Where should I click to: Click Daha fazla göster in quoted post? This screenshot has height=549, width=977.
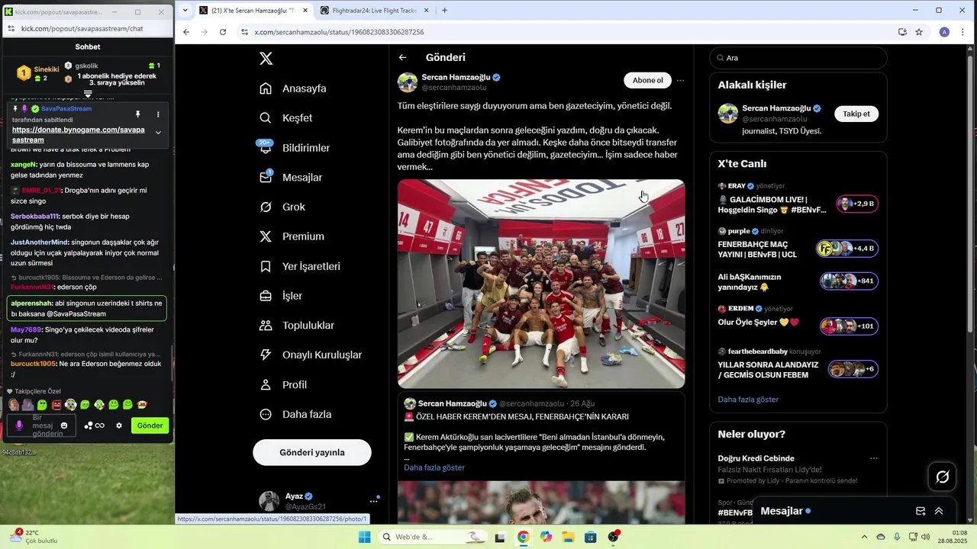(x=434, y=467)
